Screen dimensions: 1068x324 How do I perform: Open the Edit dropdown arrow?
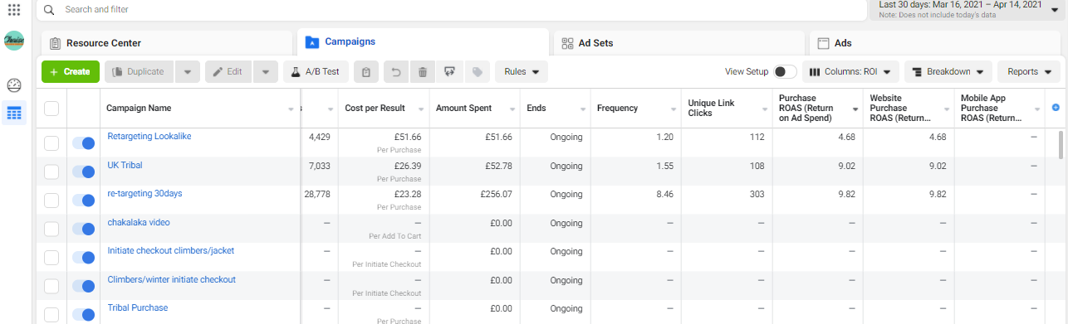(x=265, y=72)
